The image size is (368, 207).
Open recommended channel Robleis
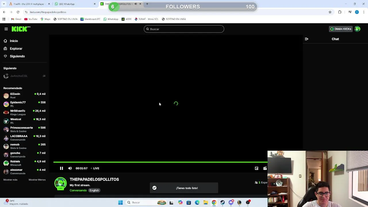(24, 163)
